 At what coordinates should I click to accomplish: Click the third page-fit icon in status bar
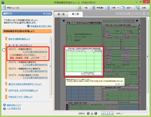point(112,113)
